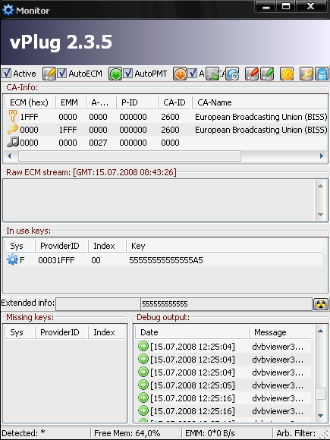Click Raw ECM stream scroll down arrow
330x440 pixels.
tap(320, 215)
